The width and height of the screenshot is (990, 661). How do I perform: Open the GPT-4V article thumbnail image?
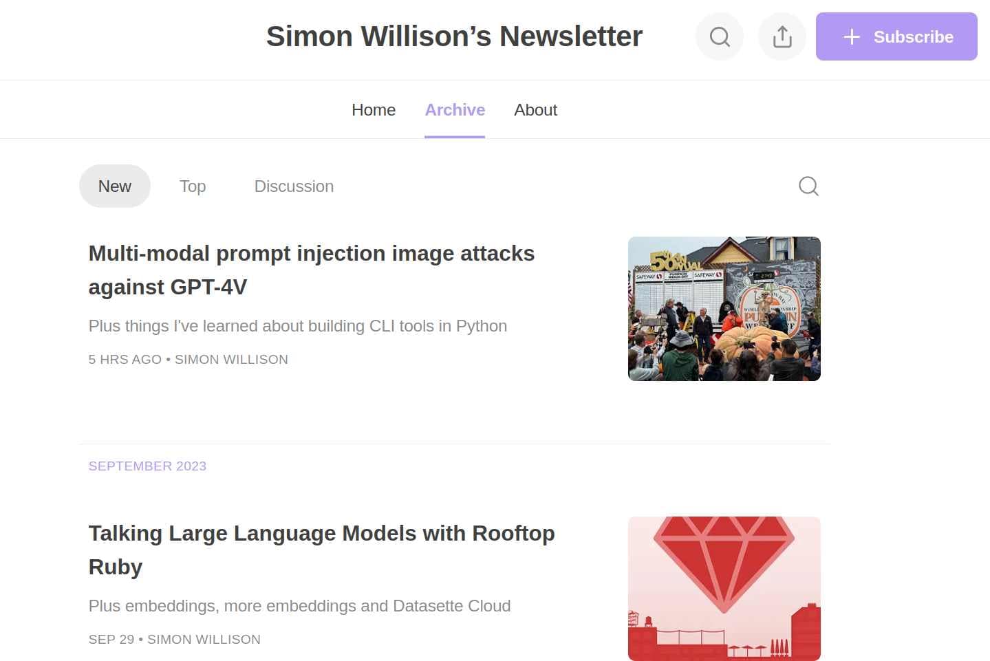(x=724, y=308)
